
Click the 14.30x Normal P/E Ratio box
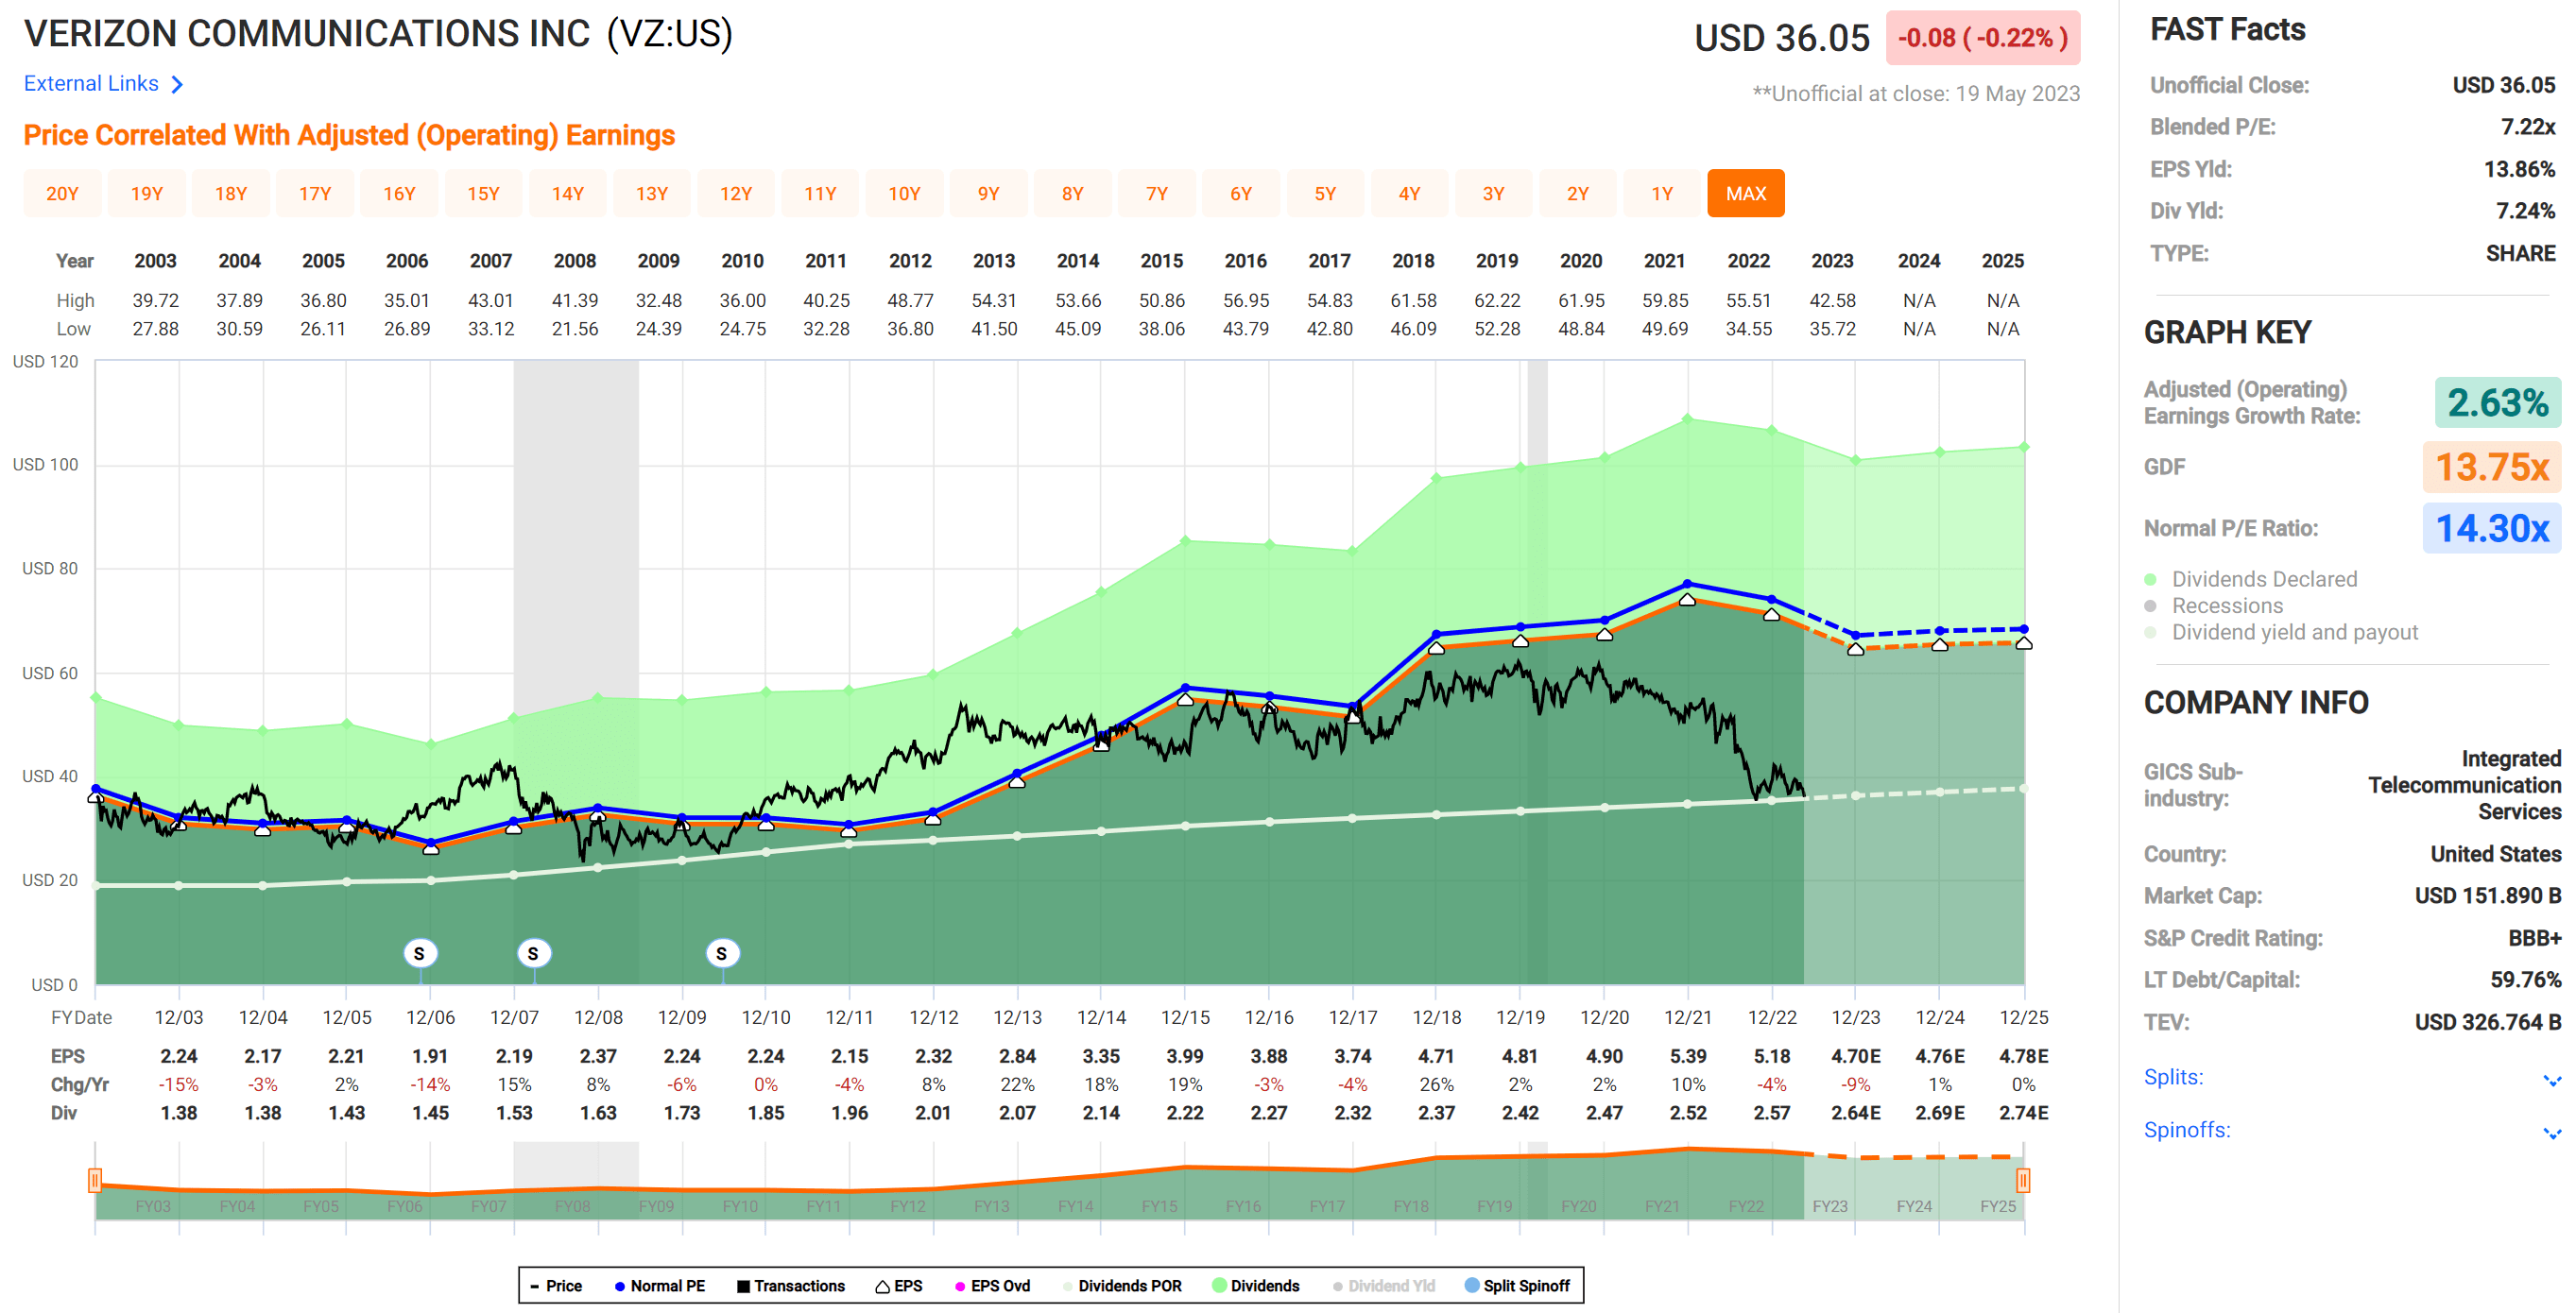(2490, 528)
